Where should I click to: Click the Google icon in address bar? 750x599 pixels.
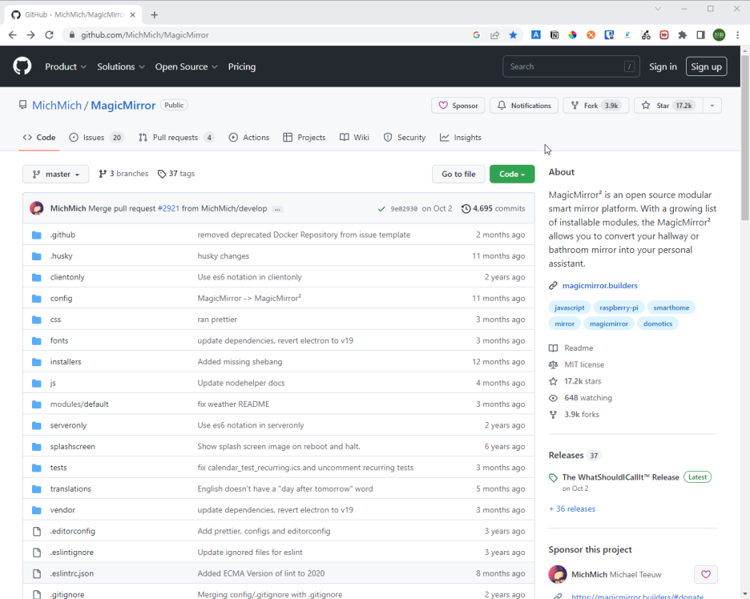476,35
